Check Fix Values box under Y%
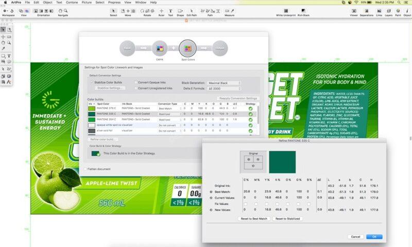 (267, 204)
